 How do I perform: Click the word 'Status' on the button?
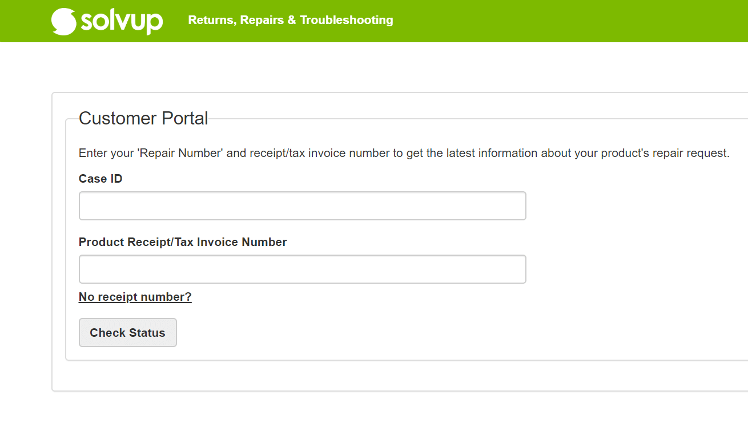(x=147, y=333)
